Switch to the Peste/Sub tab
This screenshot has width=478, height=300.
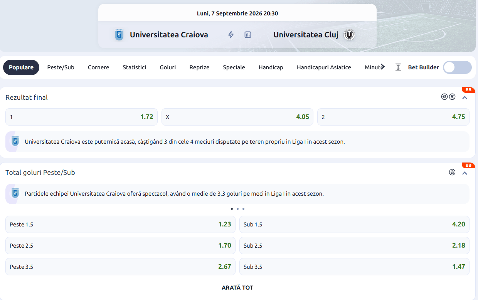[61, 67]
